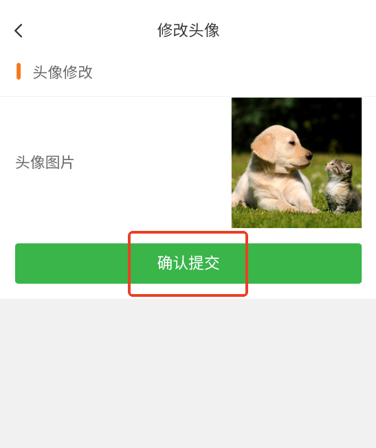Go back using the top-left arrow

(19, 30)
